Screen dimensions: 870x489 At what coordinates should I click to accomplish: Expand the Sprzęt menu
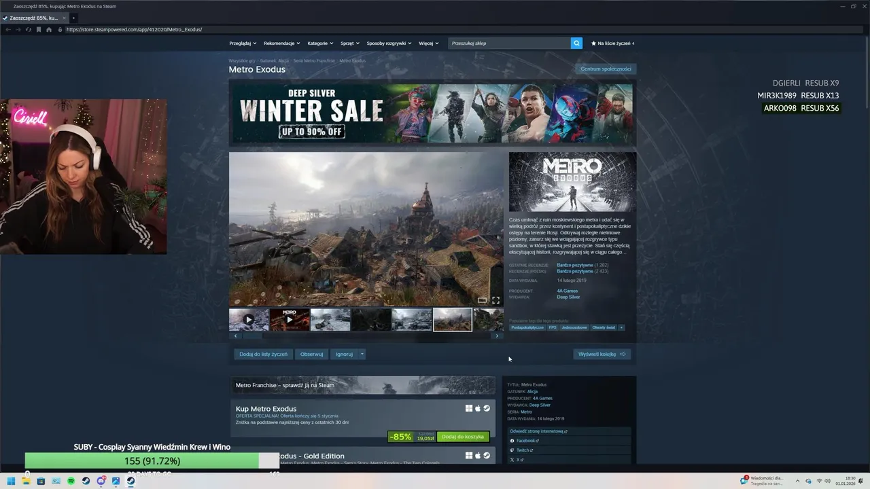point(349,43)
